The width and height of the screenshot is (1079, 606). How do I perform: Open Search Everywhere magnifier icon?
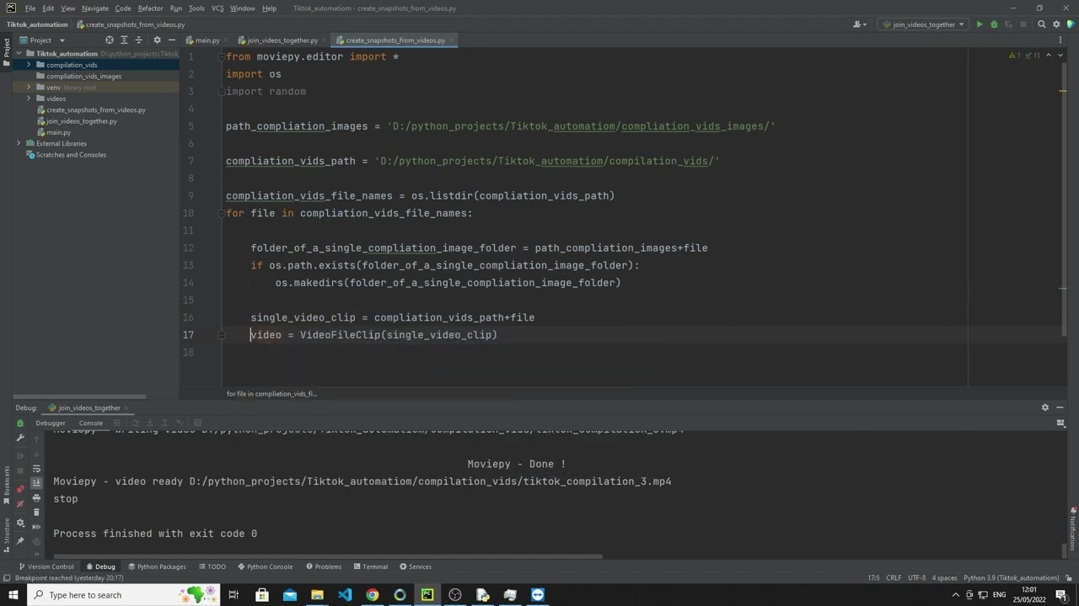(x=1042, y=24)
